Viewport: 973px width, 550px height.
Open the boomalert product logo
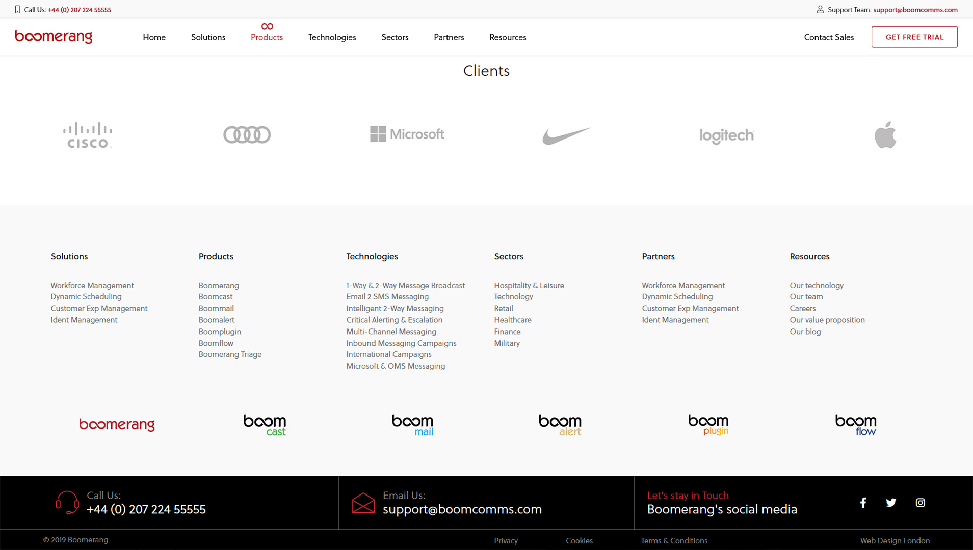click(560, 425)
